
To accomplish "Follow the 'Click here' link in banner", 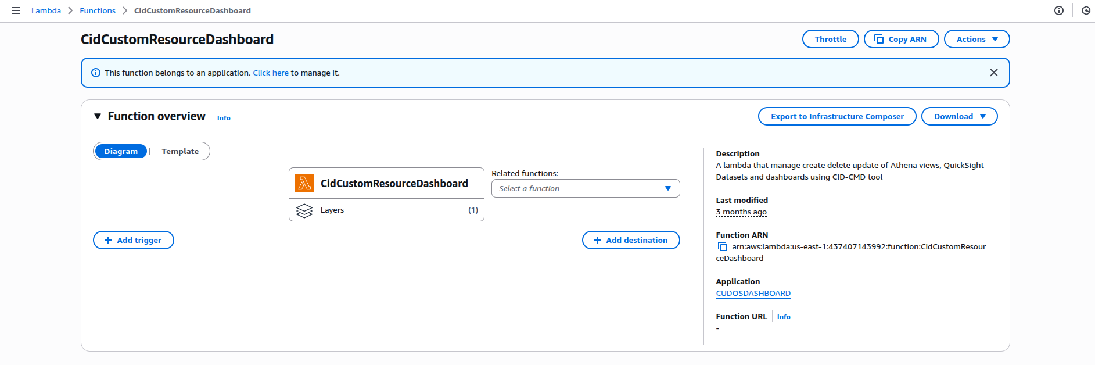I will (x=271, y=73).
